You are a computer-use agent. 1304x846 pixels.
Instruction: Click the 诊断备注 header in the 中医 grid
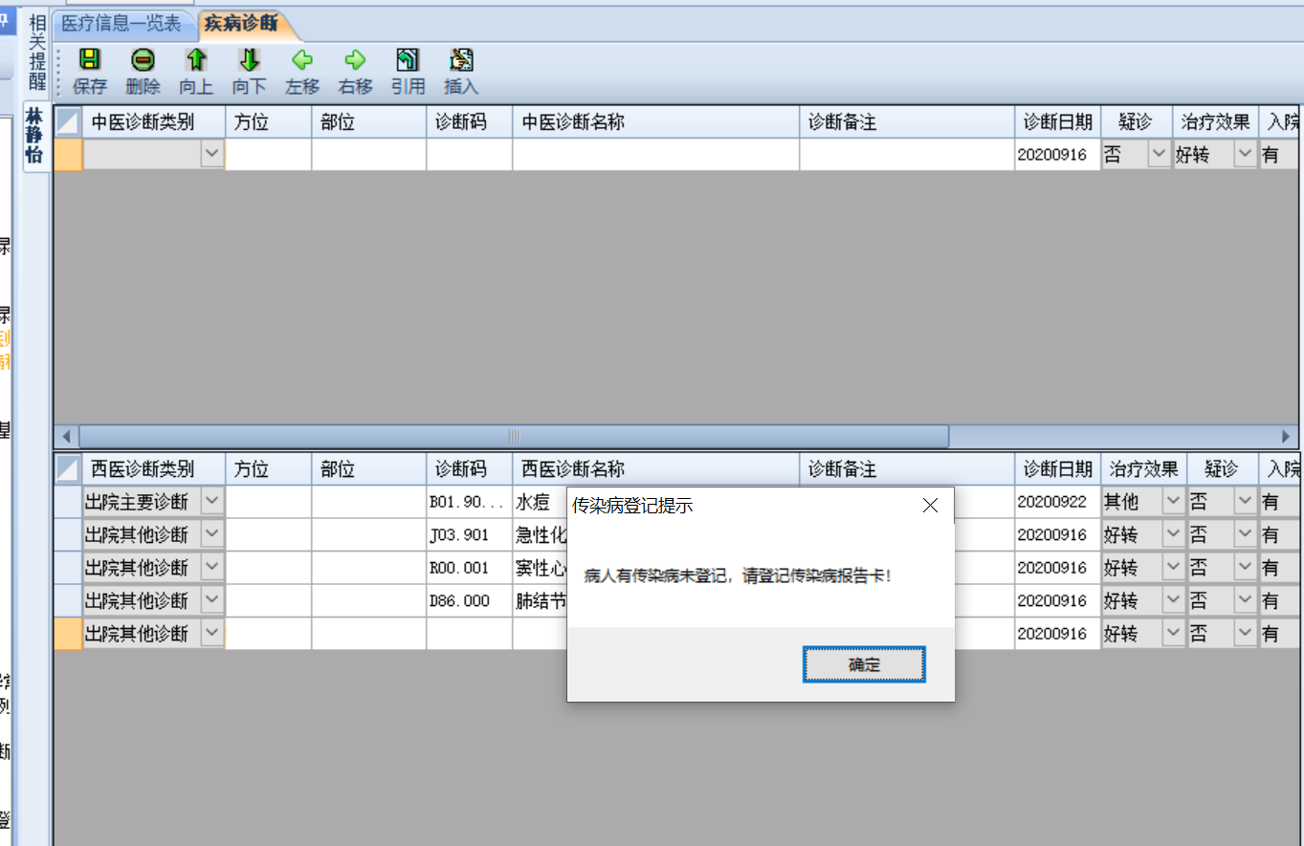[907, 121]
